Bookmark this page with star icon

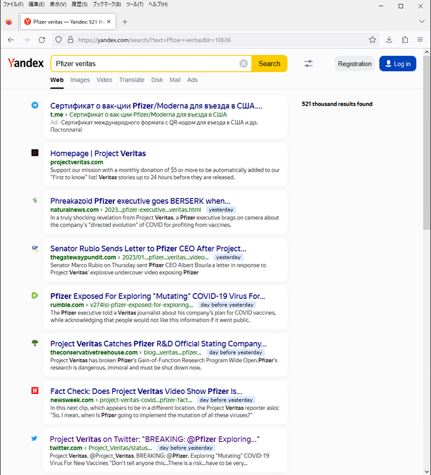pos(373,40)
